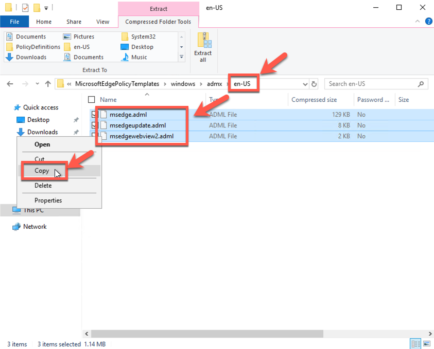This screenshot has height=349, width=434.
Task: Click the windows folder in breadcrumb path
Action: [183, 84]
